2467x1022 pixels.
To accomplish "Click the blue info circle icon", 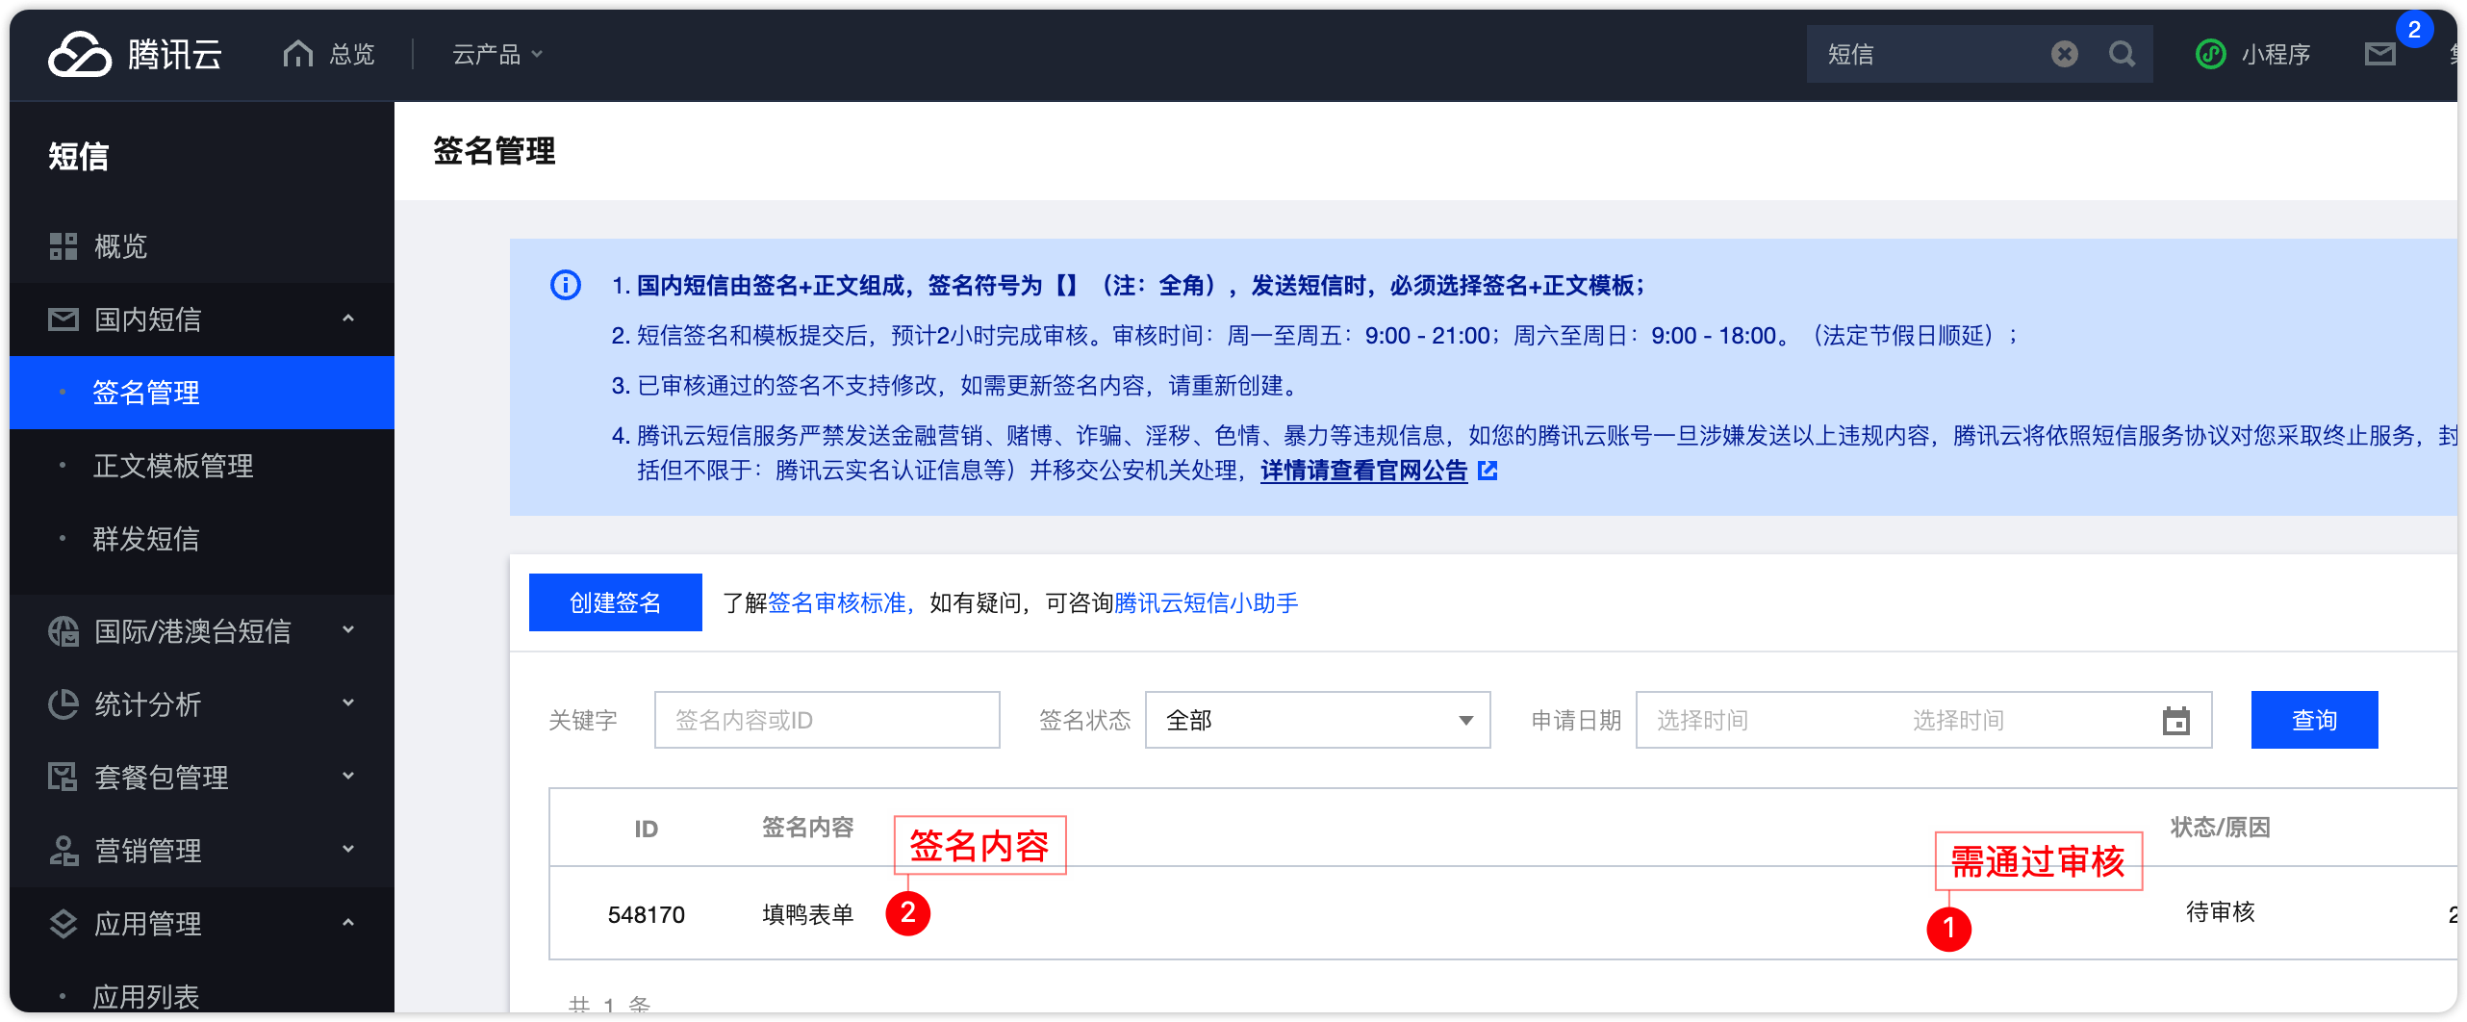I will coord(566,285).
